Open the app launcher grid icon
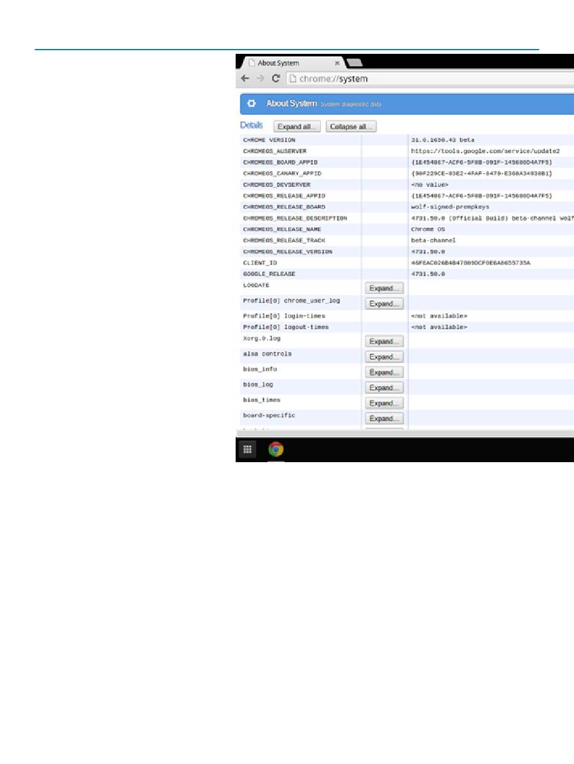Viewport: 574px width, 764px height. click(247, 449)
